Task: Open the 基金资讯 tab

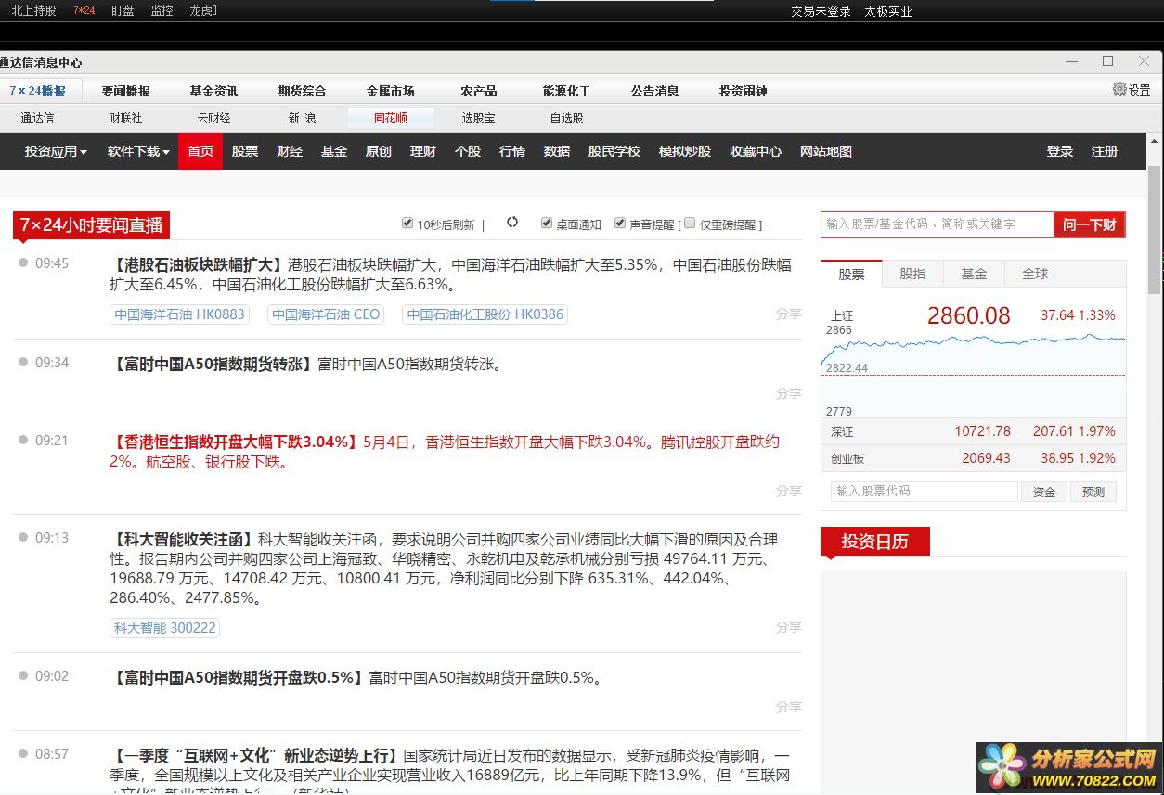Action: pyautogui.click(x=213, y=91)
